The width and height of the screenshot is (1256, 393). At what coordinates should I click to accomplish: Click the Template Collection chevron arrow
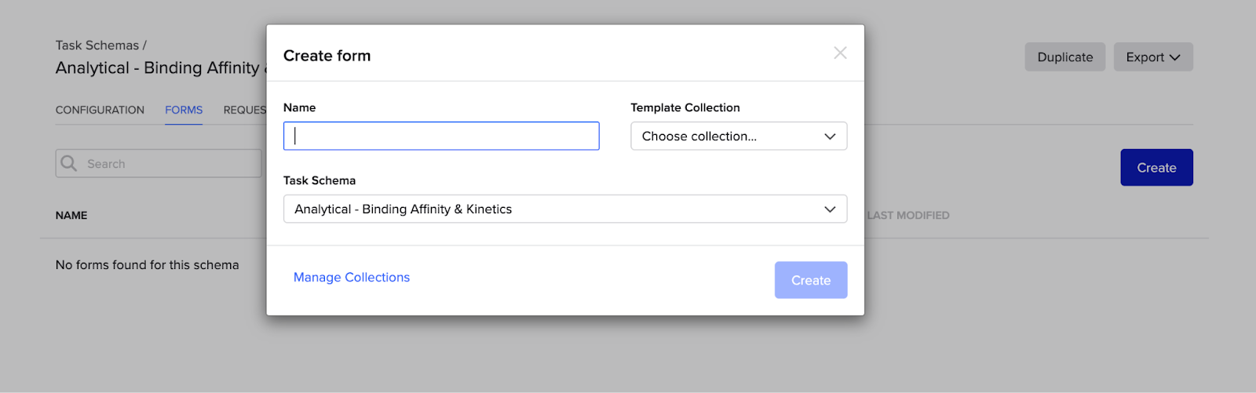click(830, 136)
